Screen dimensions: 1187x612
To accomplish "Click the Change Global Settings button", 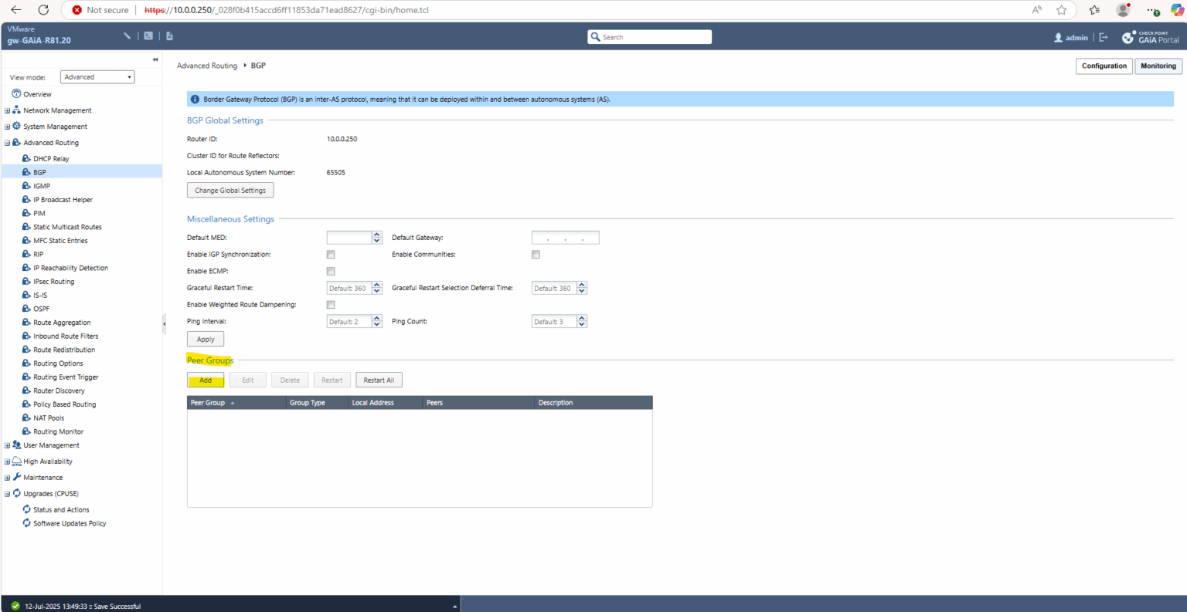I will point(230,190).
